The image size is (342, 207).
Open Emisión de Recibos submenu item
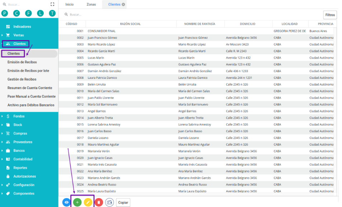click(x=22, y=62)
